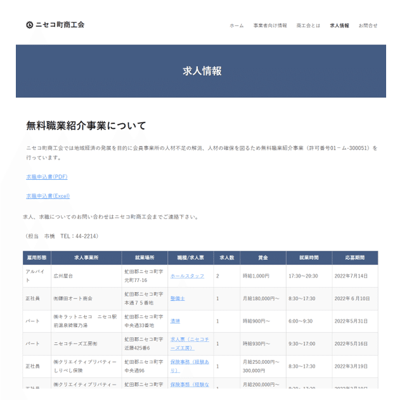The image size is (395, 400).
Task: Open the お問合せ navigation link
Action: point(368,25)
